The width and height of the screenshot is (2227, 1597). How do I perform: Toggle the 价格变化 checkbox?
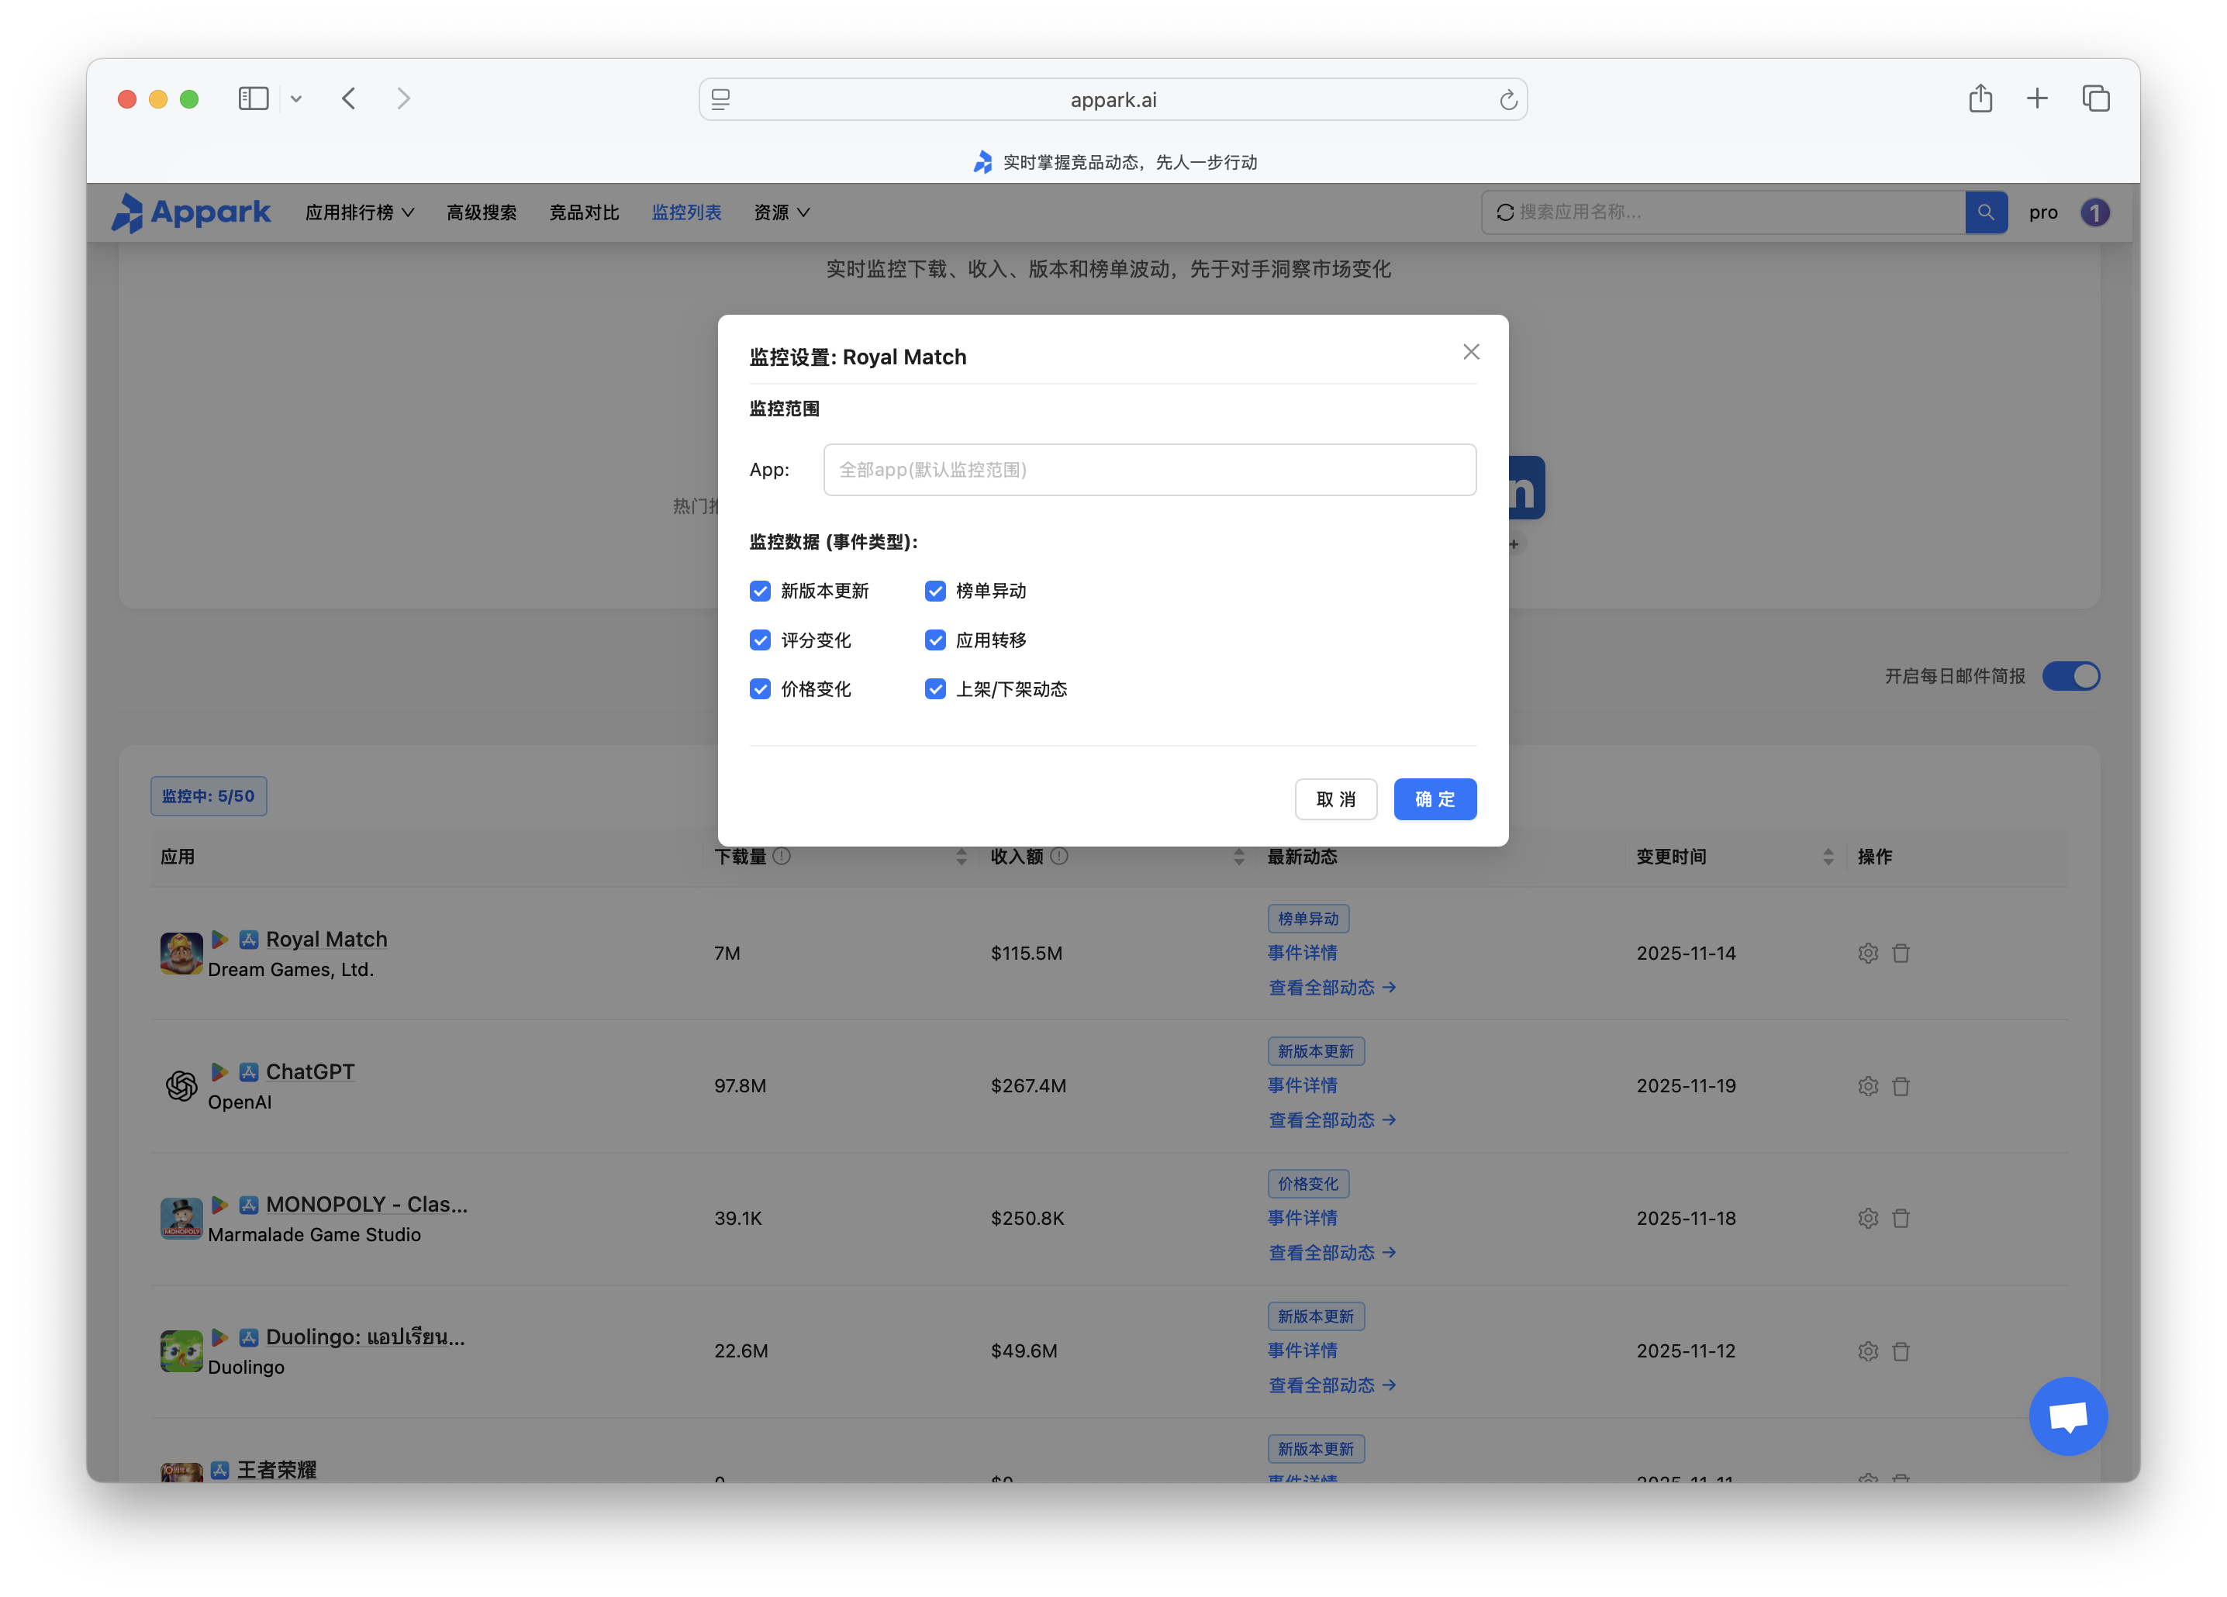tap(760, 689)
